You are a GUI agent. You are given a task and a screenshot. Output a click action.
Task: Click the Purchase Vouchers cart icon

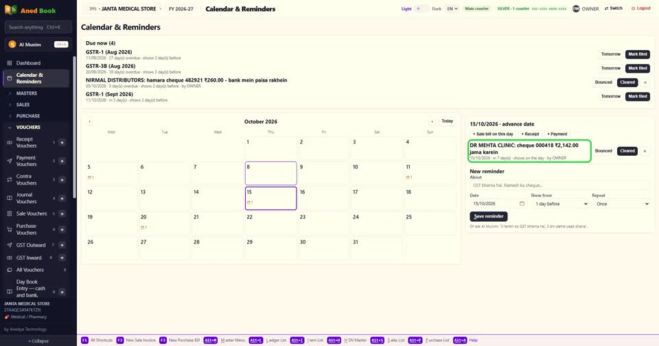[9, 229]
